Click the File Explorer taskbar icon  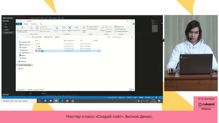pos(56,101)
